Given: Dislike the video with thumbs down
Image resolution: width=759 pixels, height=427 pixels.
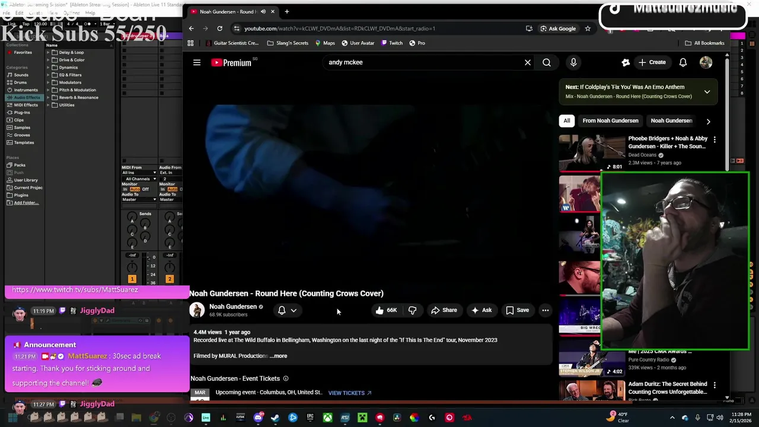Looking at the screenshot, I should 412,310.
